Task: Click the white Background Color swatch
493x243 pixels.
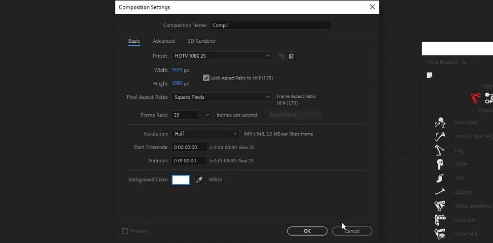Action: click(180, 180)
